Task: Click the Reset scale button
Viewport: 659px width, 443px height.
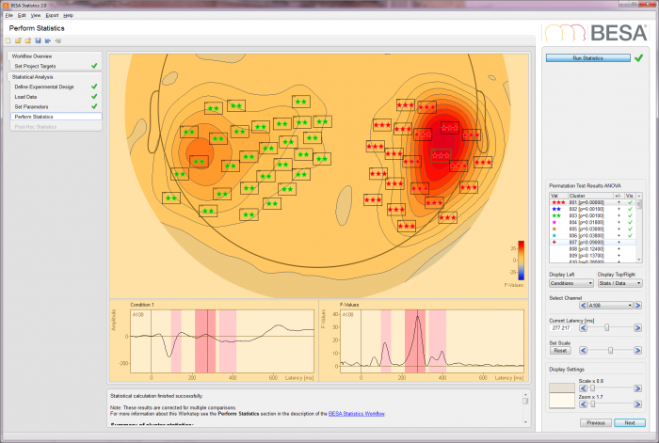Action: pos(560,351)
